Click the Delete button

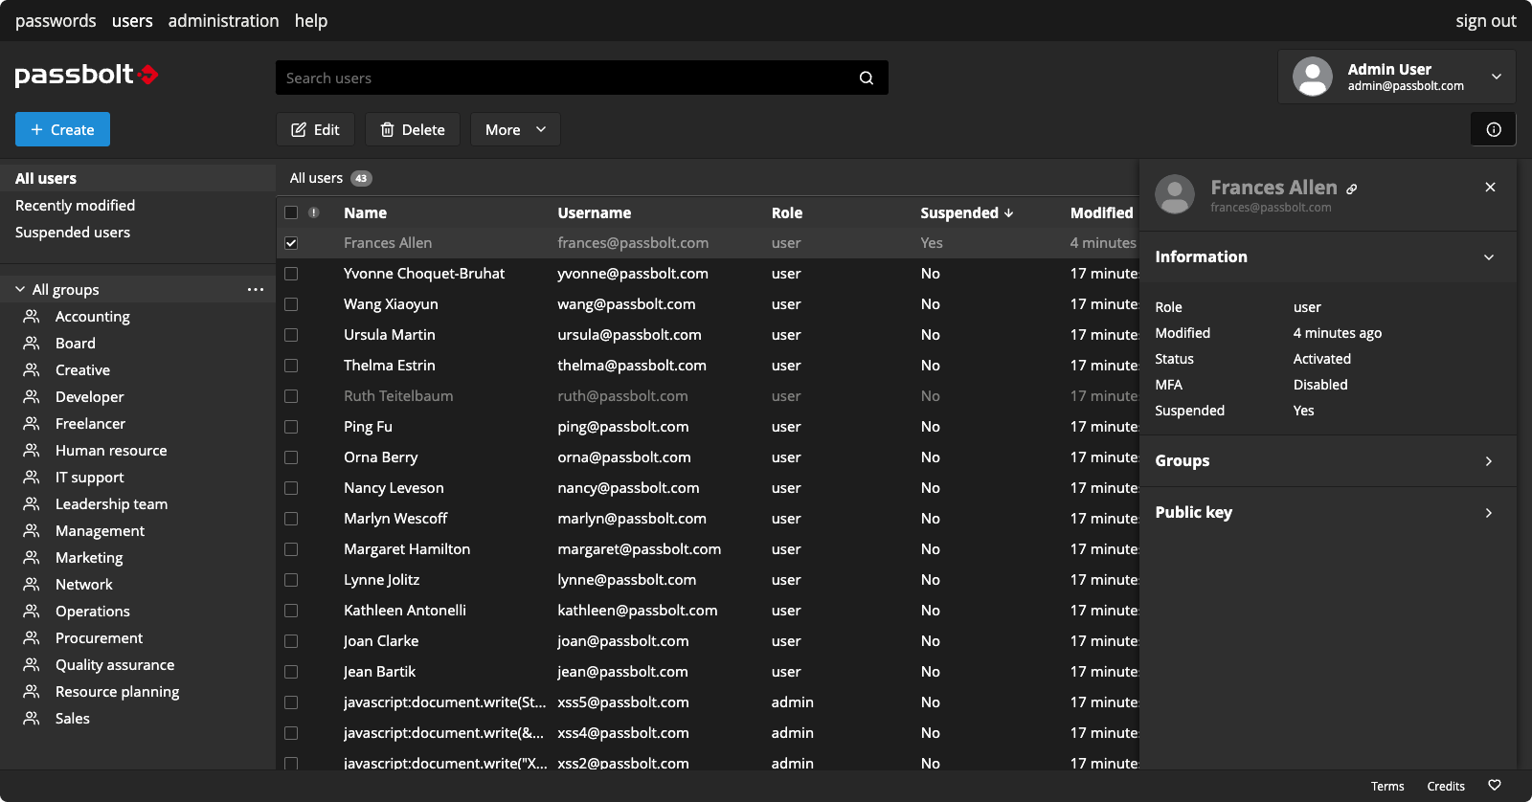coord(413,129)
